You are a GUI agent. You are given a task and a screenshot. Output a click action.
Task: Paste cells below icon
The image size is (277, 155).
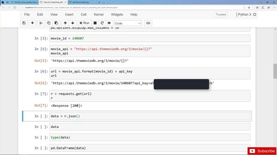pyautogui.click(x=56, y=23)
